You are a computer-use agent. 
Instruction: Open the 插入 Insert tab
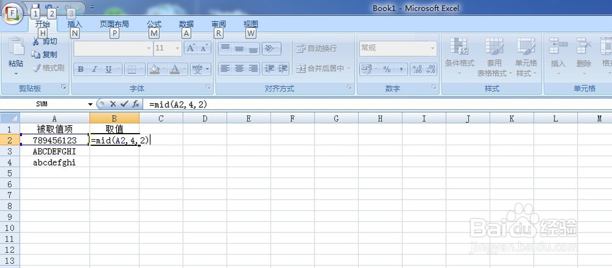(75, 24)
